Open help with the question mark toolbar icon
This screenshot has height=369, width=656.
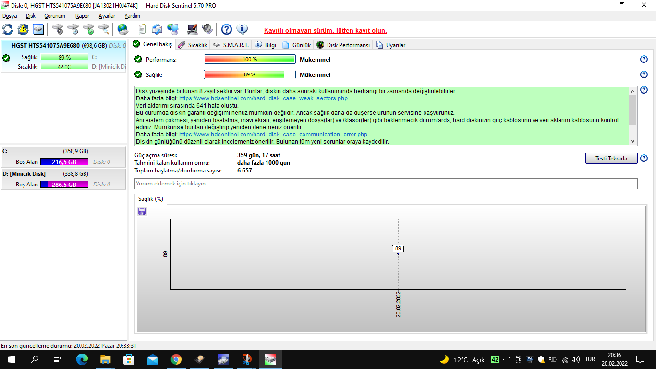(x=227, y=29)
